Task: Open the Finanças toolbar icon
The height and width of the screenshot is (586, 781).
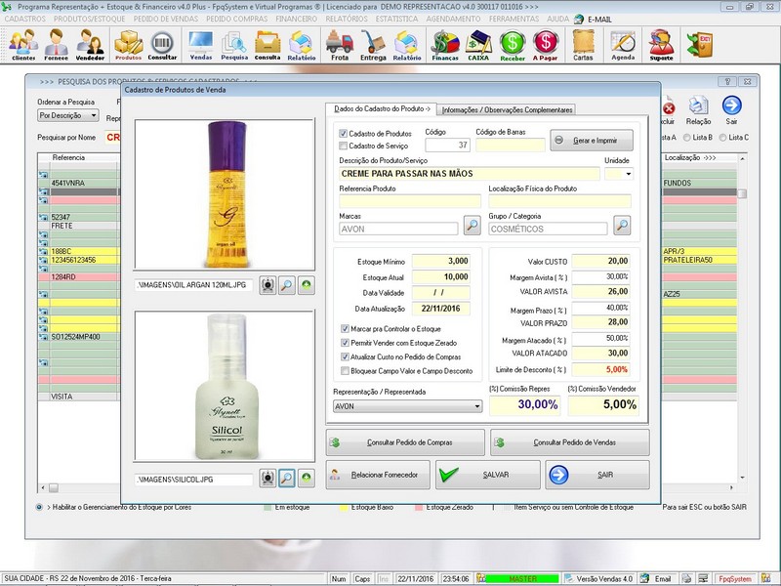Action: pyautogui.click(x=445, y=44)
